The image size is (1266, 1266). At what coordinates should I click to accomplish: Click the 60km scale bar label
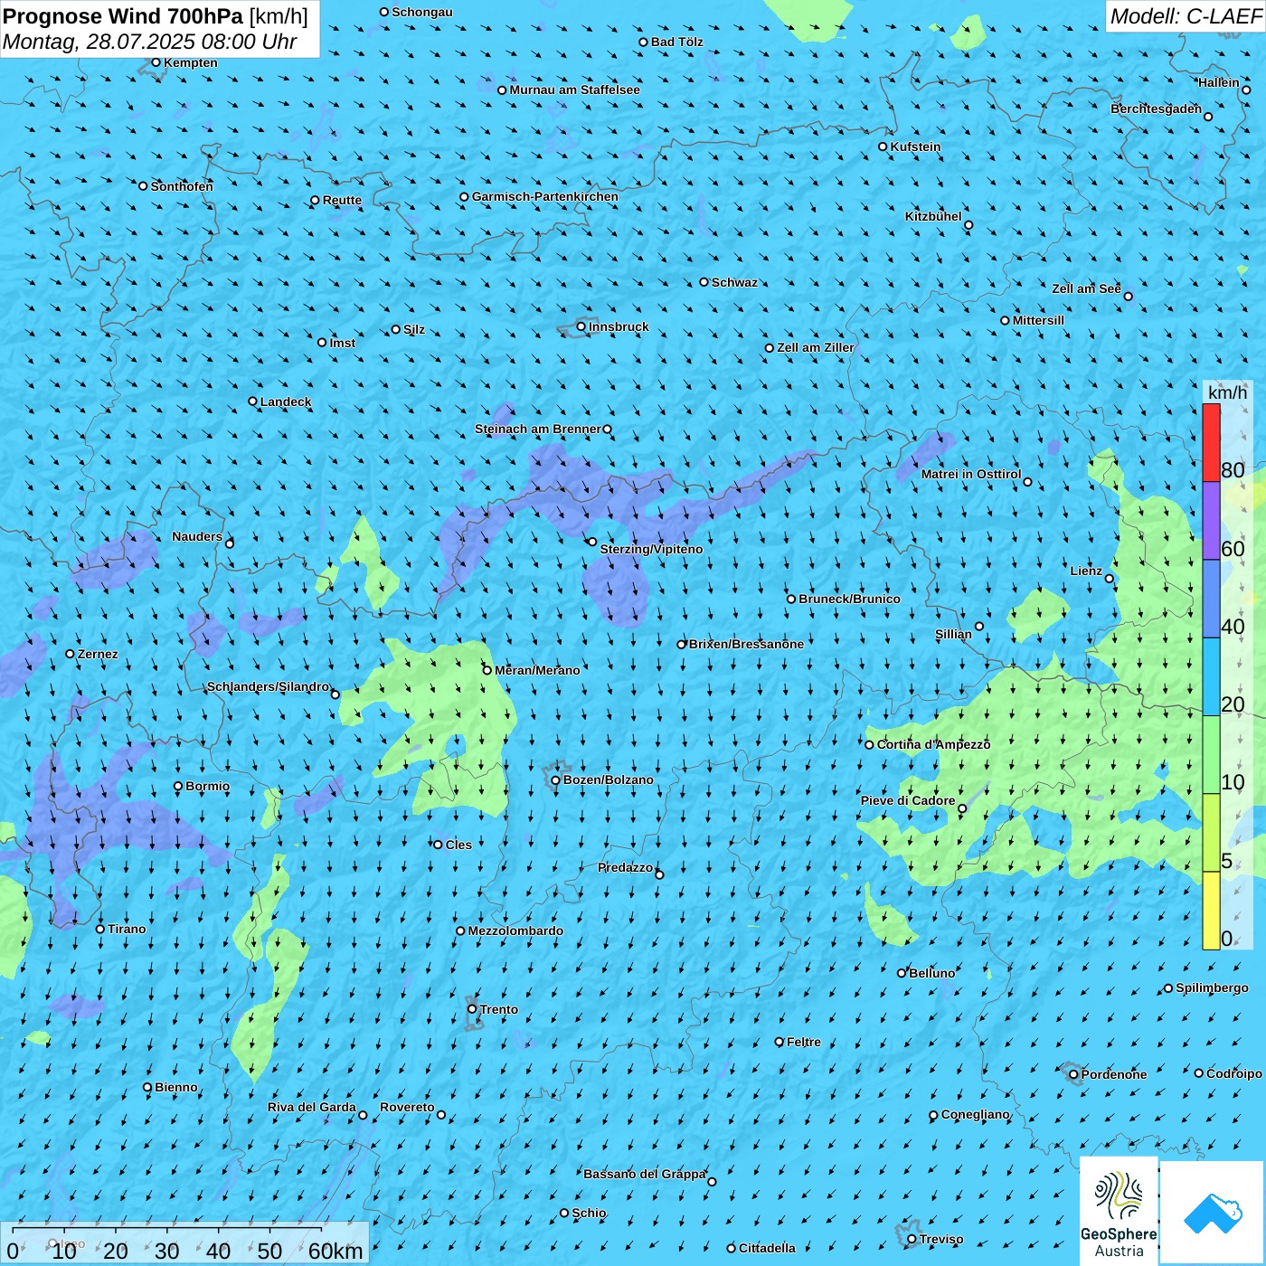pos(335,1251)
